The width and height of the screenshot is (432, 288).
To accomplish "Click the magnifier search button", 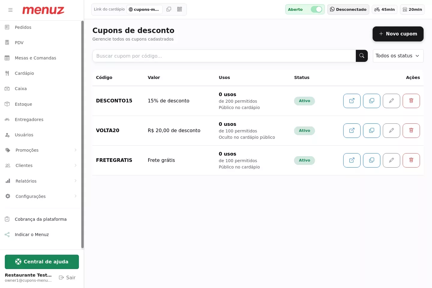I will coord(362,56).
